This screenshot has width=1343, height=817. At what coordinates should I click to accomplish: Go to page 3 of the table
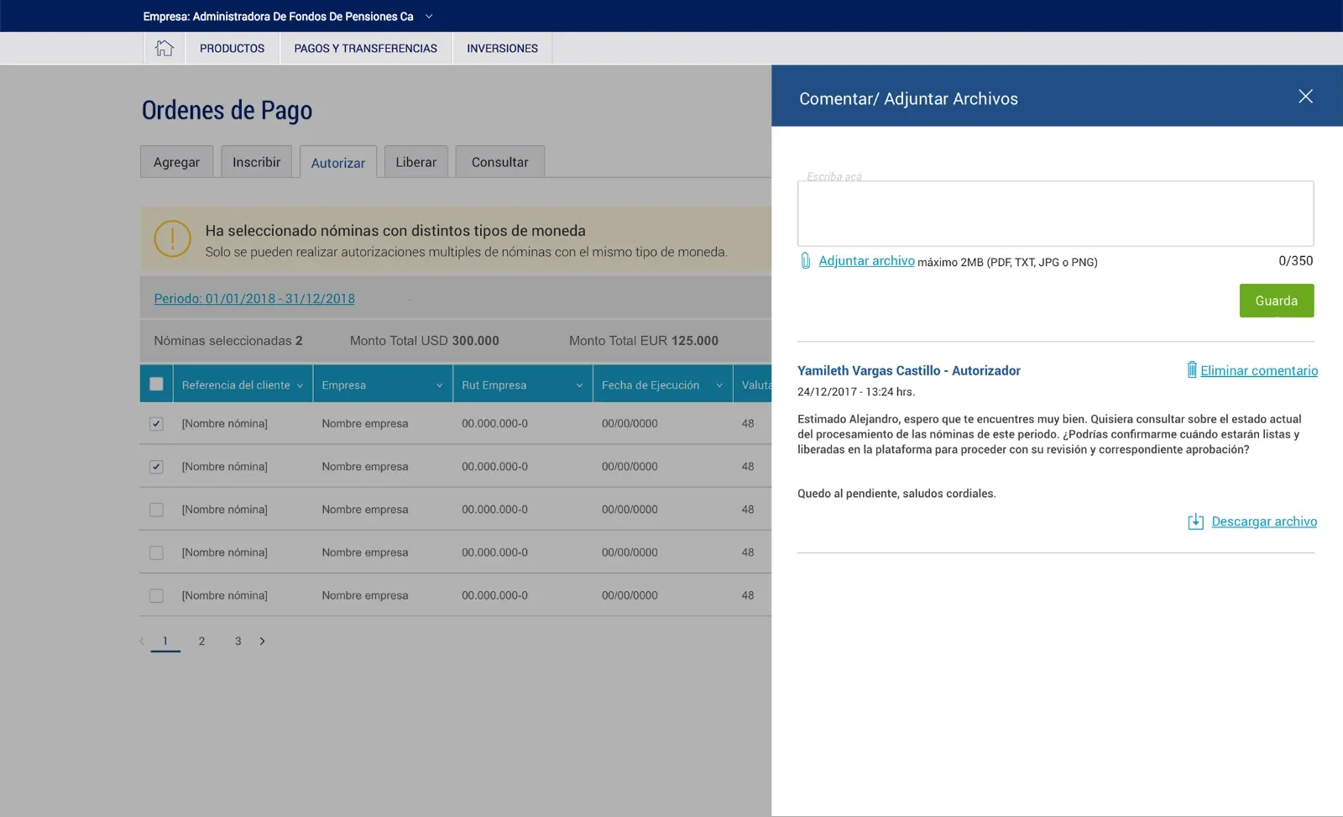pyautogui.click(x=238, y=642)
